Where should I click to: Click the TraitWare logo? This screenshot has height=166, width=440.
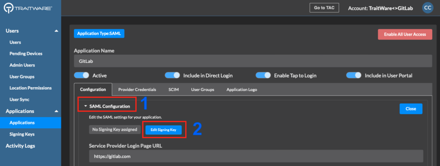(x=27, y=8)
